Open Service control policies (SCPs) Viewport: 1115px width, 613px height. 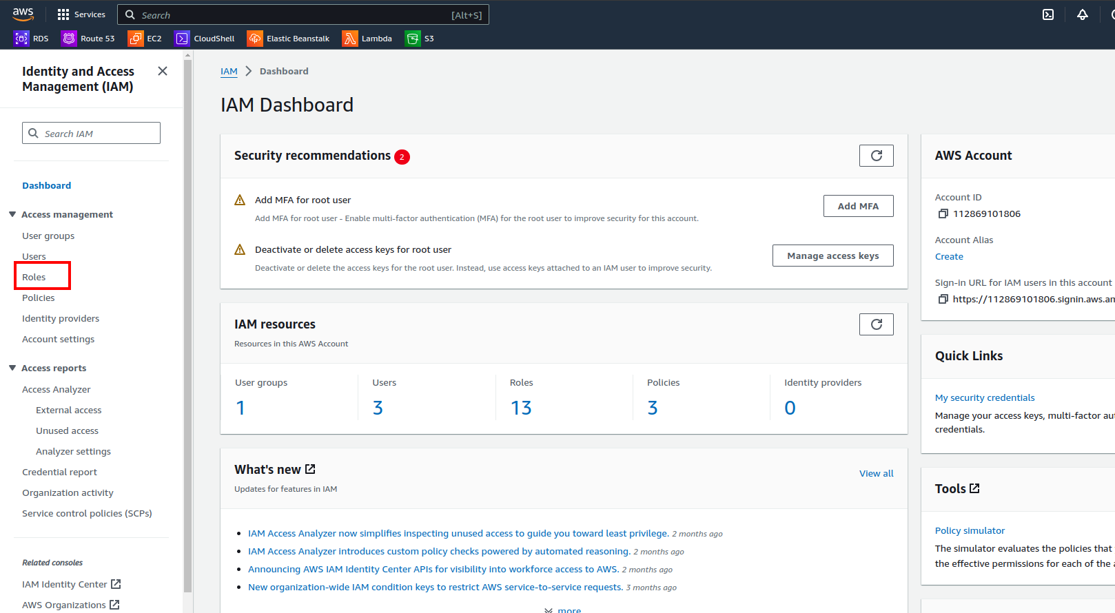pyautogui.click(x=88, y=513)
